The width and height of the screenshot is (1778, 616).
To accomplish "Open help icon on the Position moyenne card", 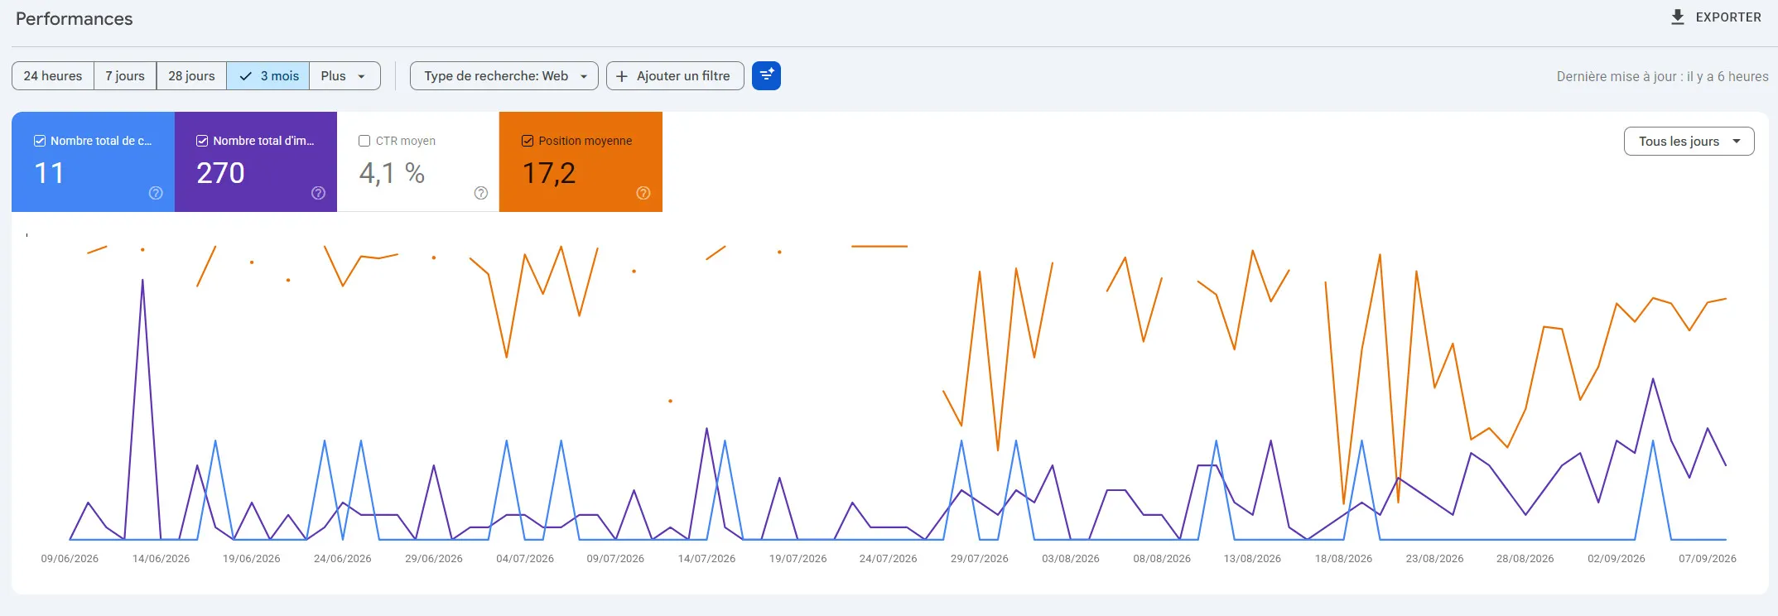I will (x=643, y=193).
